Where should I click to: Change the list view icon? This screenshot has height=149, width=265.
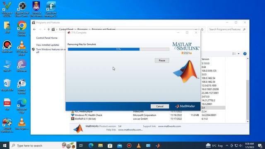coord(234,54)
